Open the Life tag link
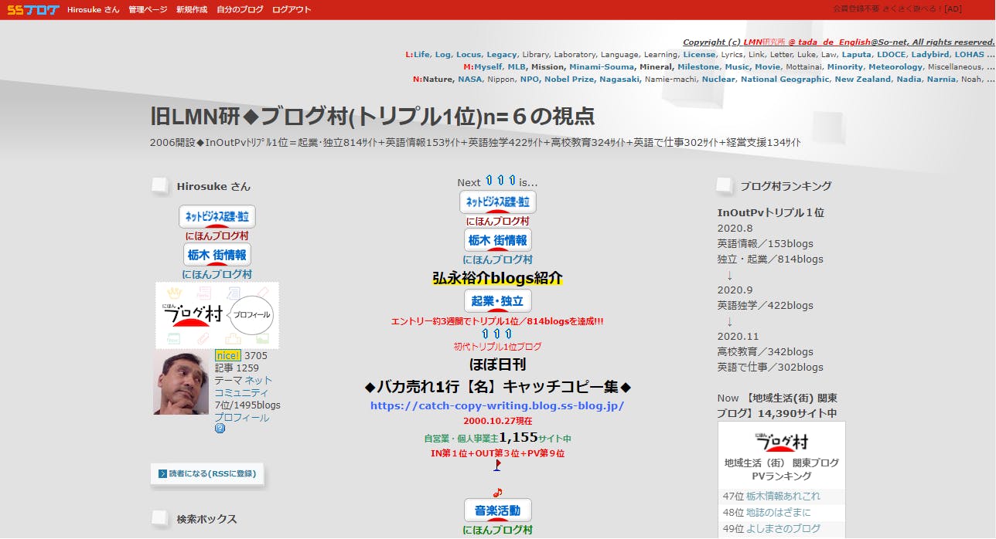 tap(421, 55)
